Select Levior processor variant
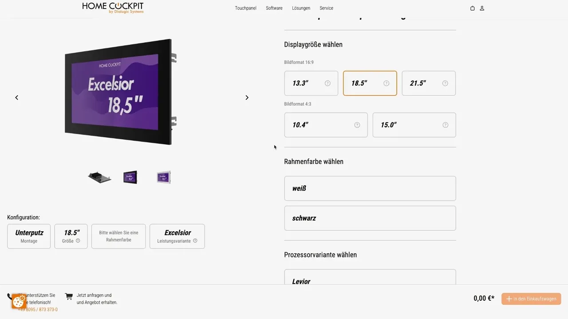The width and height of the screenshot is (568, 319). pyautogui.click(x=370, y=277)
